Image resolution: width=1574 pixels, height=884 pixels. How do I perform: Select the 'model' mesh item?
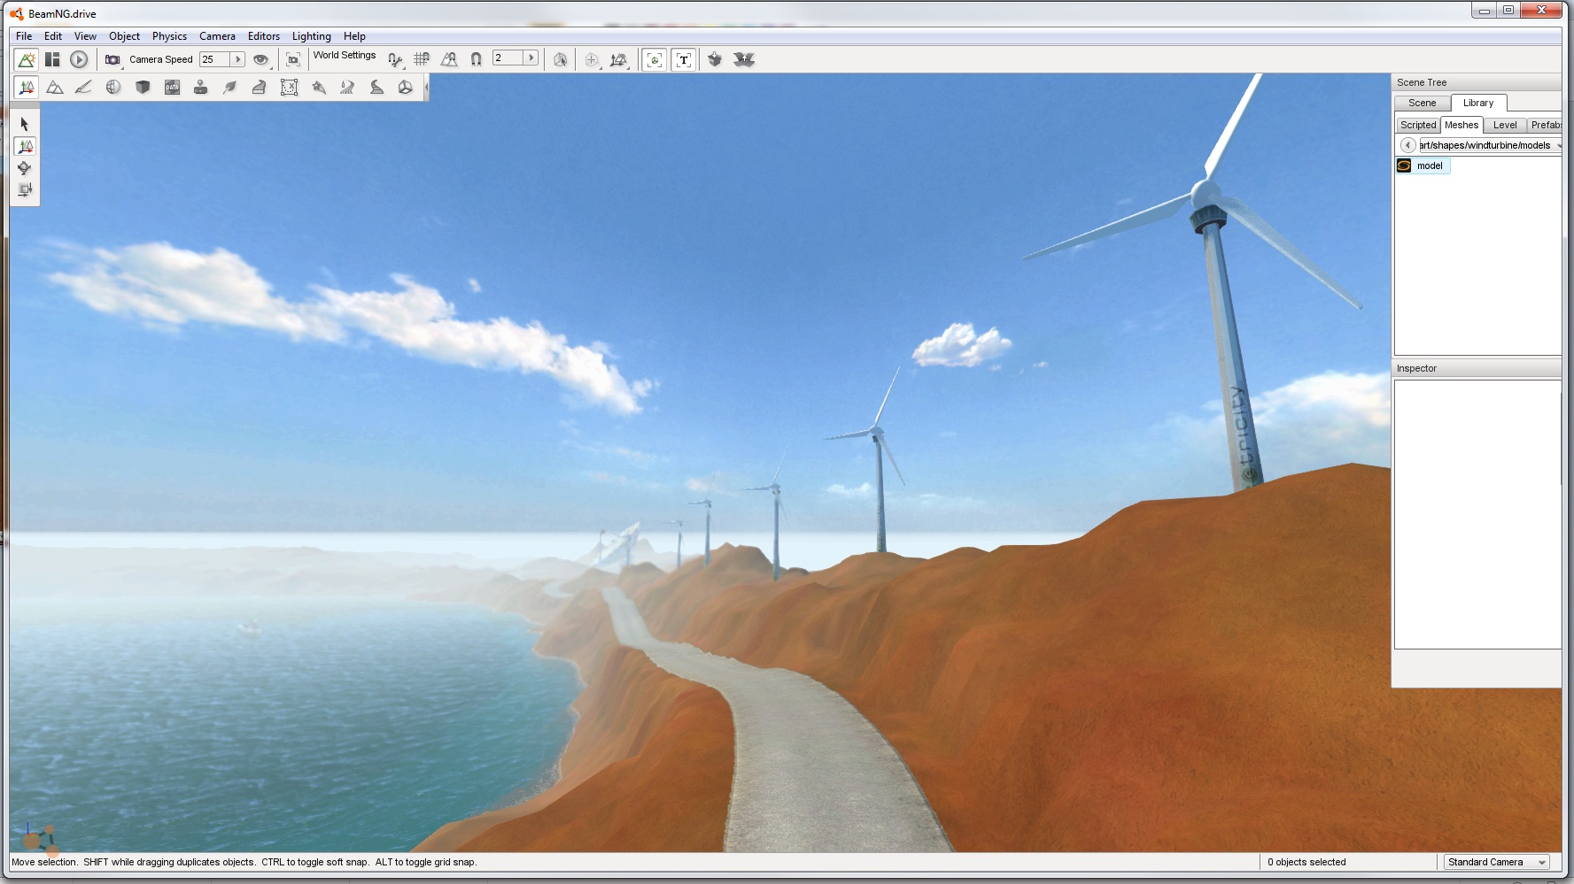pos(1423,165)
